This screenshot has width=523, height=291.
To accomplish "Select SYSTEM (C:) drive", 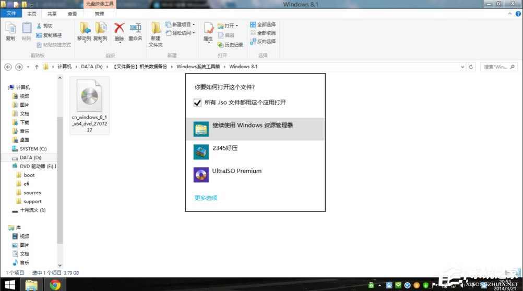I will [x=29, y=149].
